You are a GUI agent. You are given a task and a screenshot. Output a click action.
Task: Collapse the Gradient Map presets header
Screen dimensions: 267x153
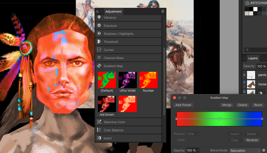click(128, 66)
